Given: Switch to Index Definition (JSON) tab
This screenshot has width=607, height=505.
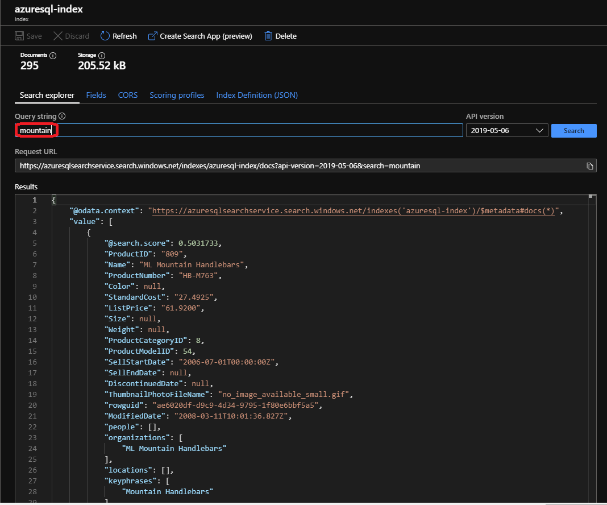Looking at the screenshot, I should 257,96.
